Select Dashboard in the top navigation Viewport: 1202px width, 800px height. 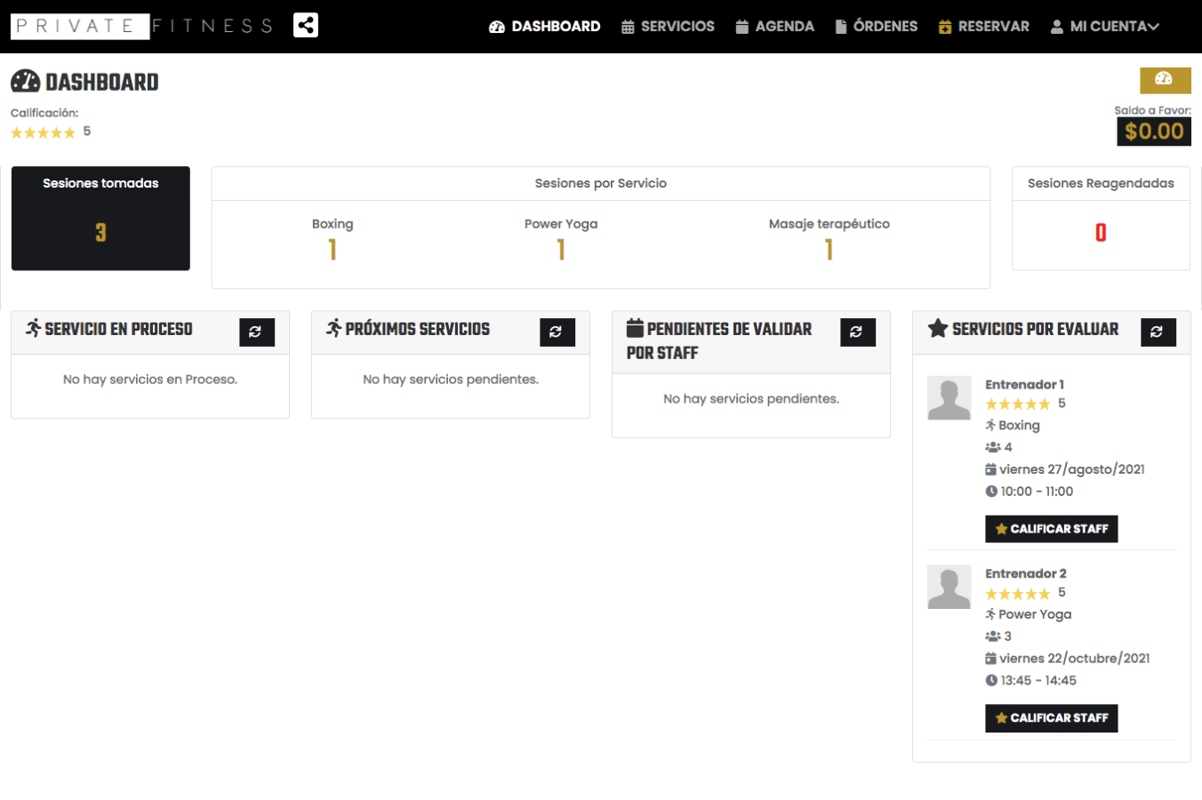[545, 27]
